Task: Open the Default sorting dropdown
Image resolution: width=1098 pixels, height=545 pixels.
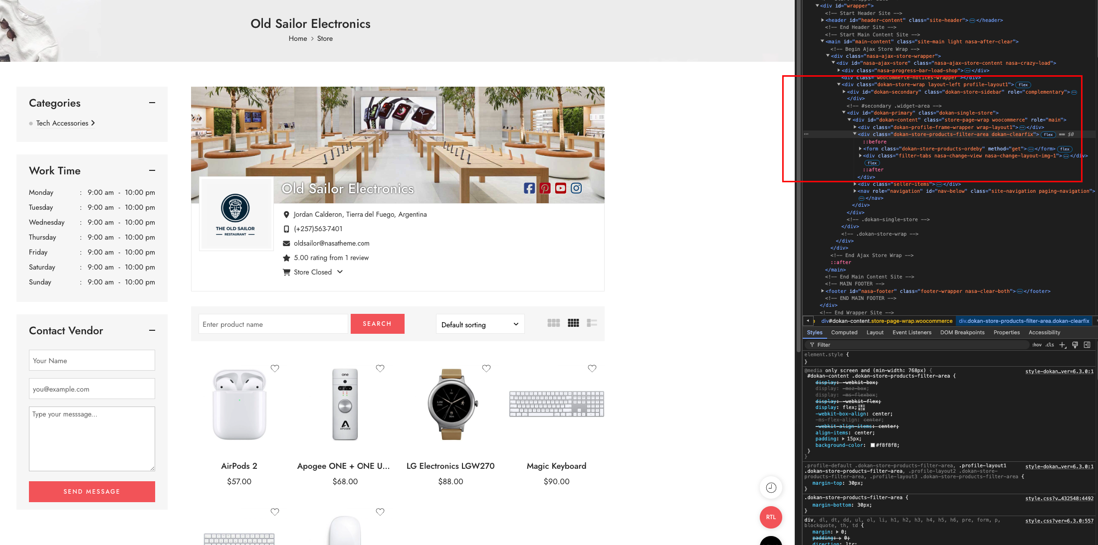Action: coord(480,324)
